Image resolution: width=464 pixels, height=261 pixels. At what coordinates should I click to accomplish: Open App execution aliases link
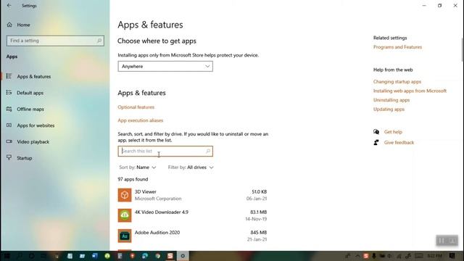(140, 120)
